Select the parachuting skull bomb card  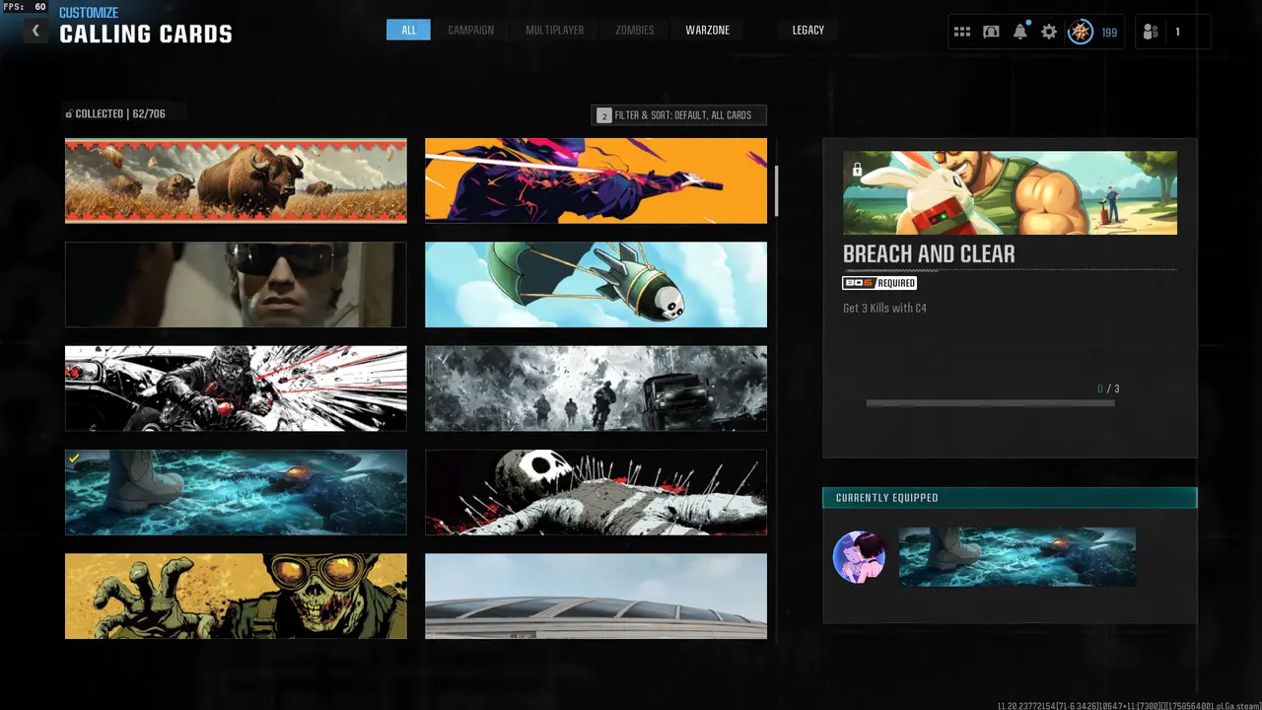tap(596, 284)
